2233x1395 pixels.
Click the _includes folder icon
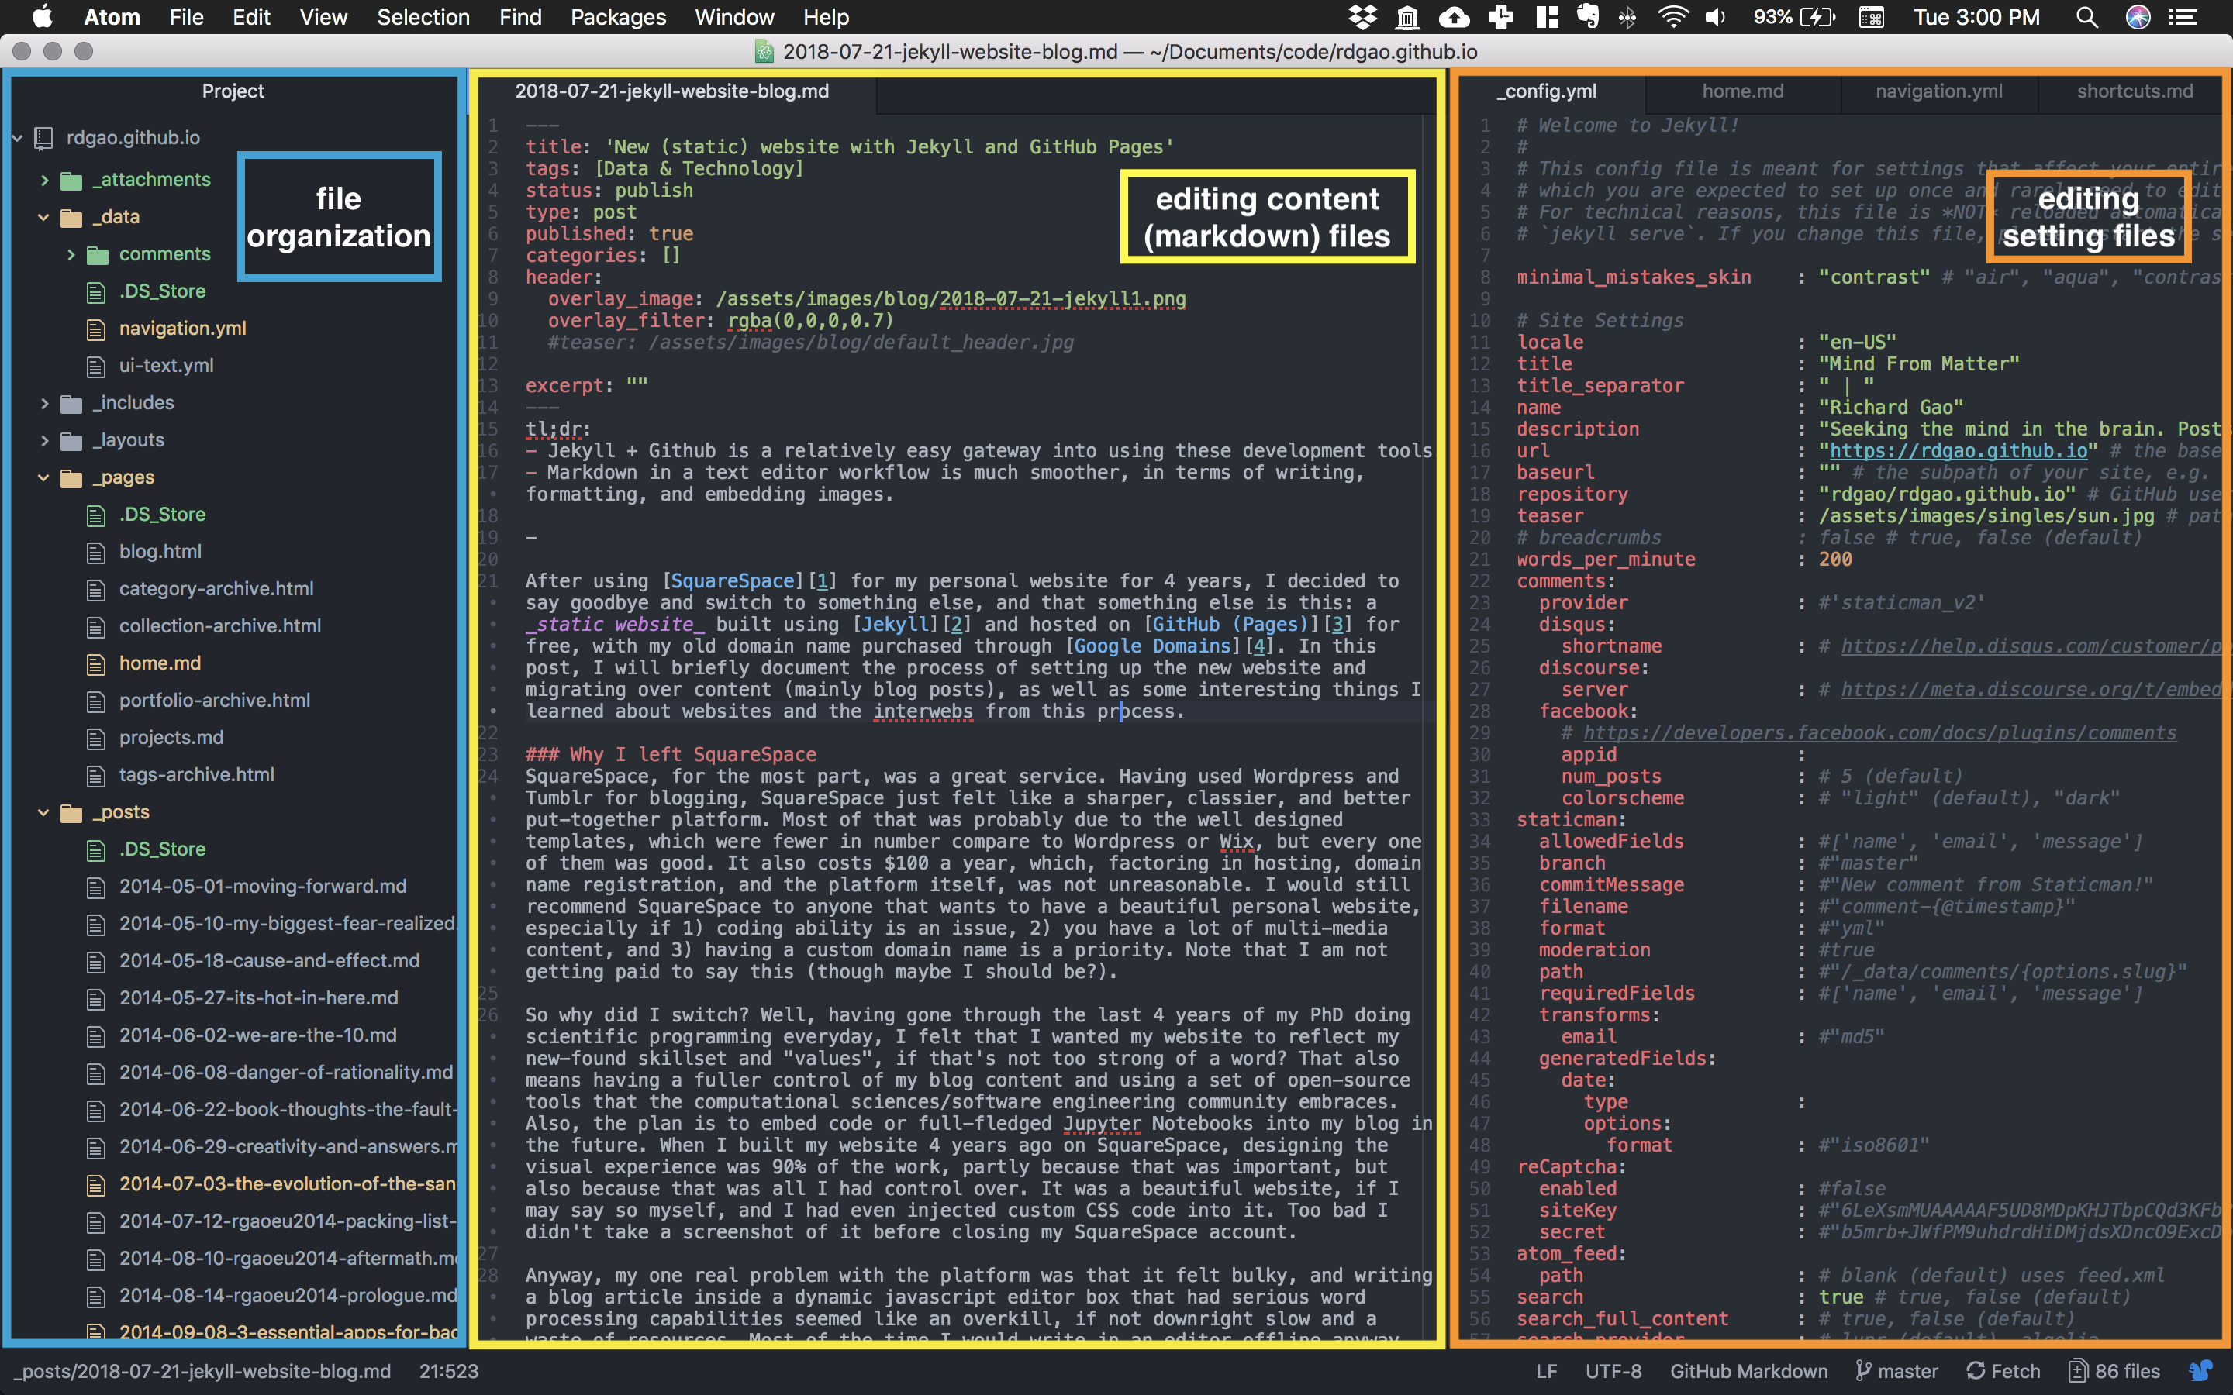(71, 403)
